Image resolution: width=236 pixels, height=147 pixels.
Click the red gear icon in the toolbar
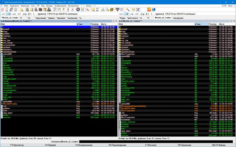[3, 10]
